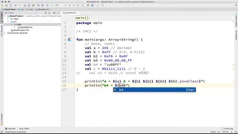Click 'Expecting an expression' status message
Image resolution: width=238 pixels, height=134 pixels.
pos(16,132)
